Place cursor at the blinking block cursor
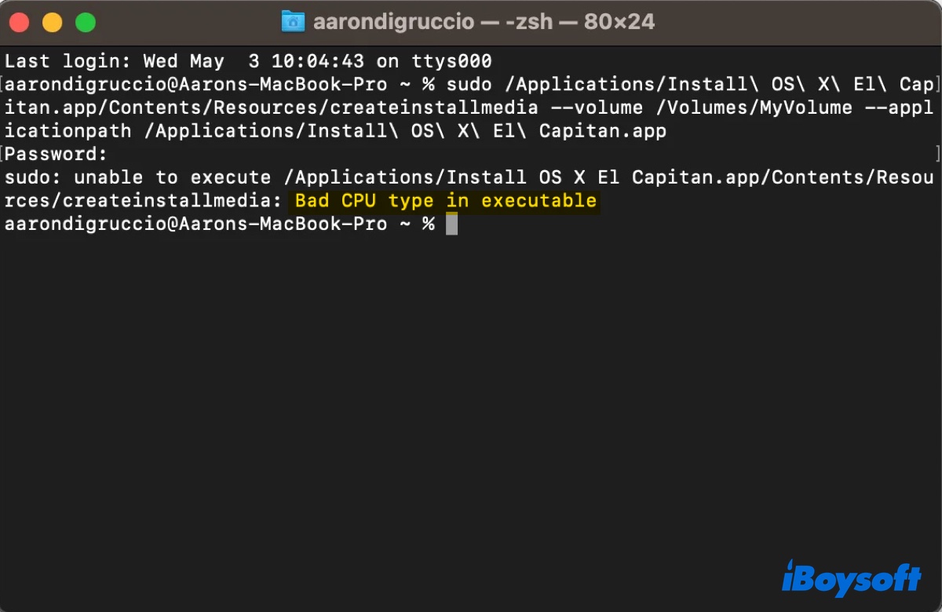 (x=451, y=224)
